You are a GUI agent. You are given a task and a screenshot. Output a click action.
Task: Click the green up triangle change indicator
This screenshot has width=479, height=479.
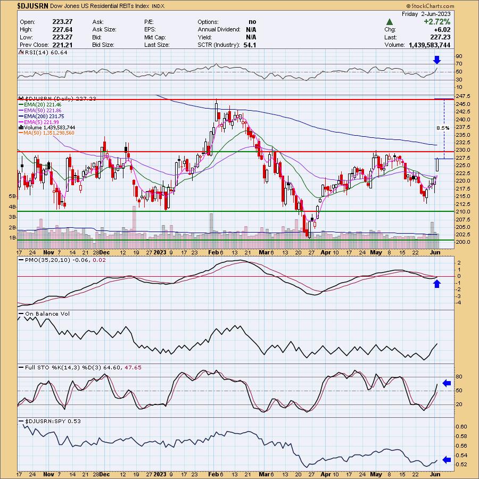(x=389, y=22)
